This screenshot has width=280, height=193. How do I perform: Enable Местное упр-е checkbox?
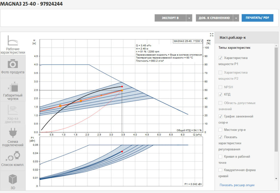coord(220,130)
